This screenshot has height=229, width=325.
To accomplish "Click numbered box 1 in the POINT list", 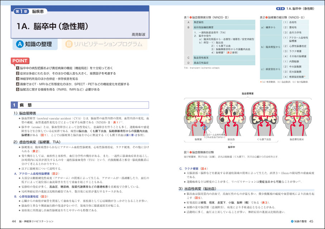I will (x=17, y=68).
